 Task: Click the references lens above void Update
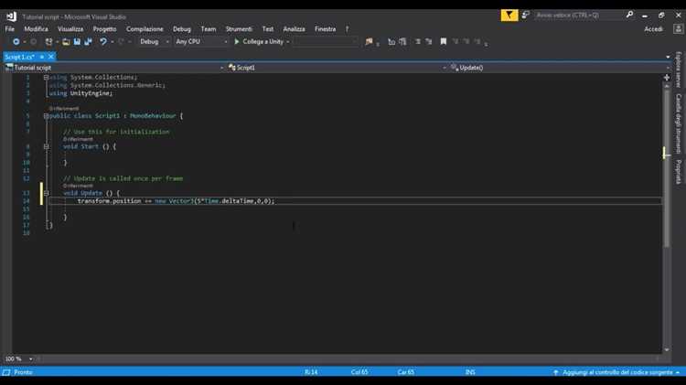[78, 186]
